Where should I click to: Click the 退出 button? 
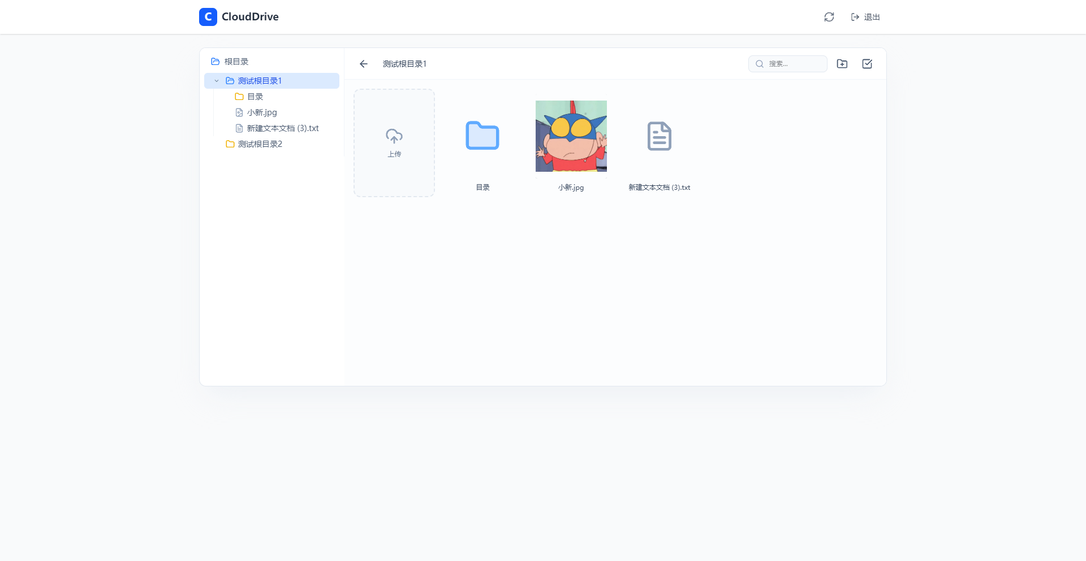point(872,17)
